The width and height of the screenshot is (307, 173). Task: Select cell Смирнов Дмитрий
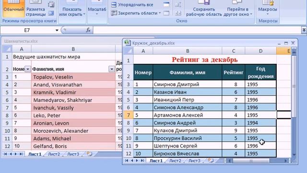188,85
